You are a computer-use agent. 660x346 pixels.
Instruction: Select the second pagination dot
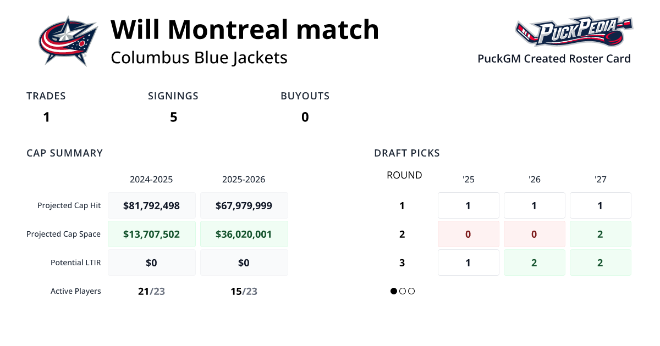[403, 291]
